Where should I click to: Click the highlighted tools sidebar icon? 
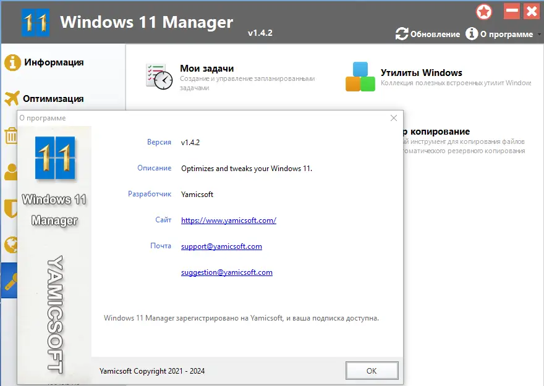pos(9,280)
